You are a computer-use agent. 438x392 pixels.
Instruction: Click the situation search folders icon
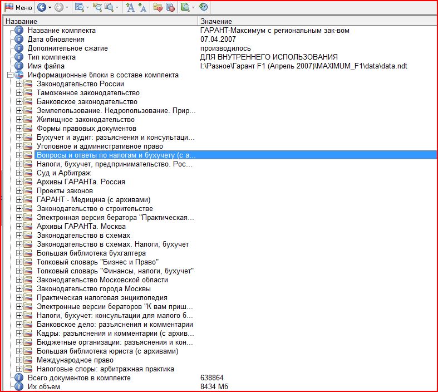click(97, 8)
